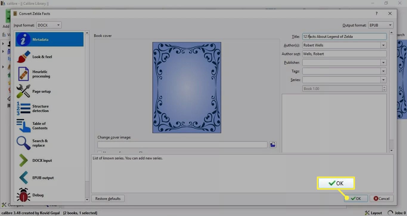This screenshot has height=216, width=407.
Task: Click the Debug ladybug icon
Action: click(x=23, y=195)
